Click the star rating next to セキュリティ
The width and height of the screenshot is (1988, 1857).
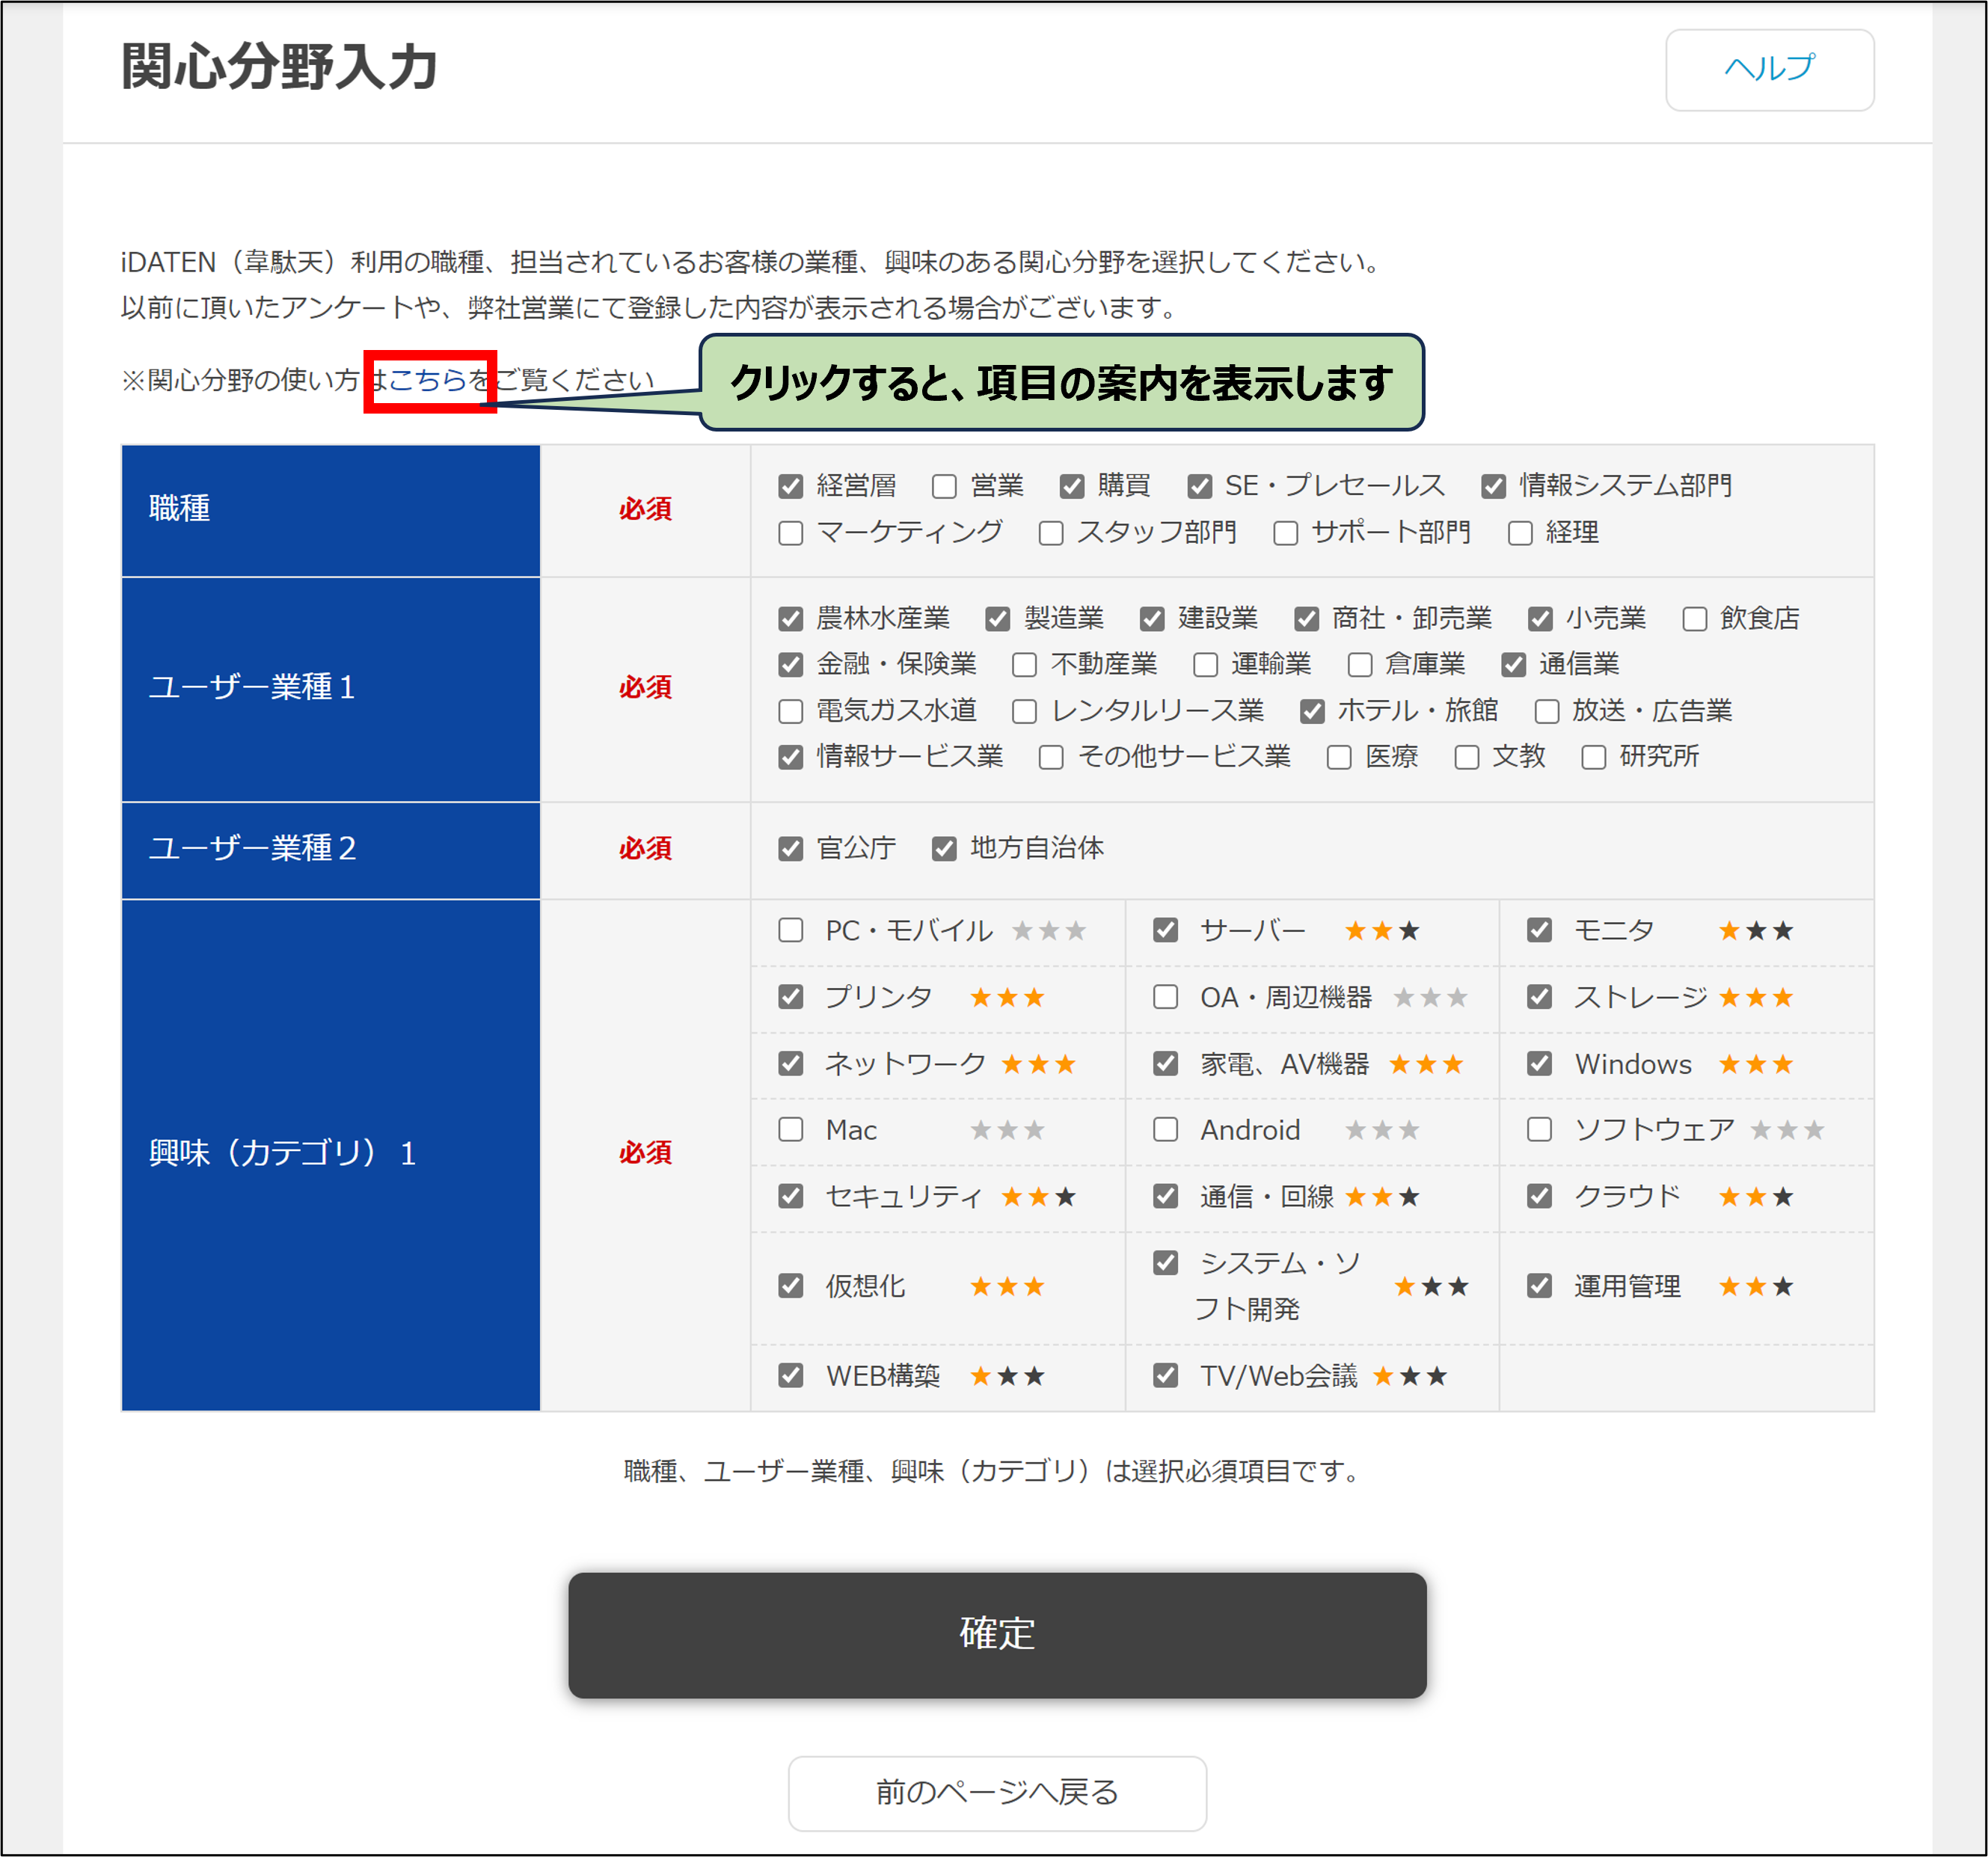click(1038, 1197)
